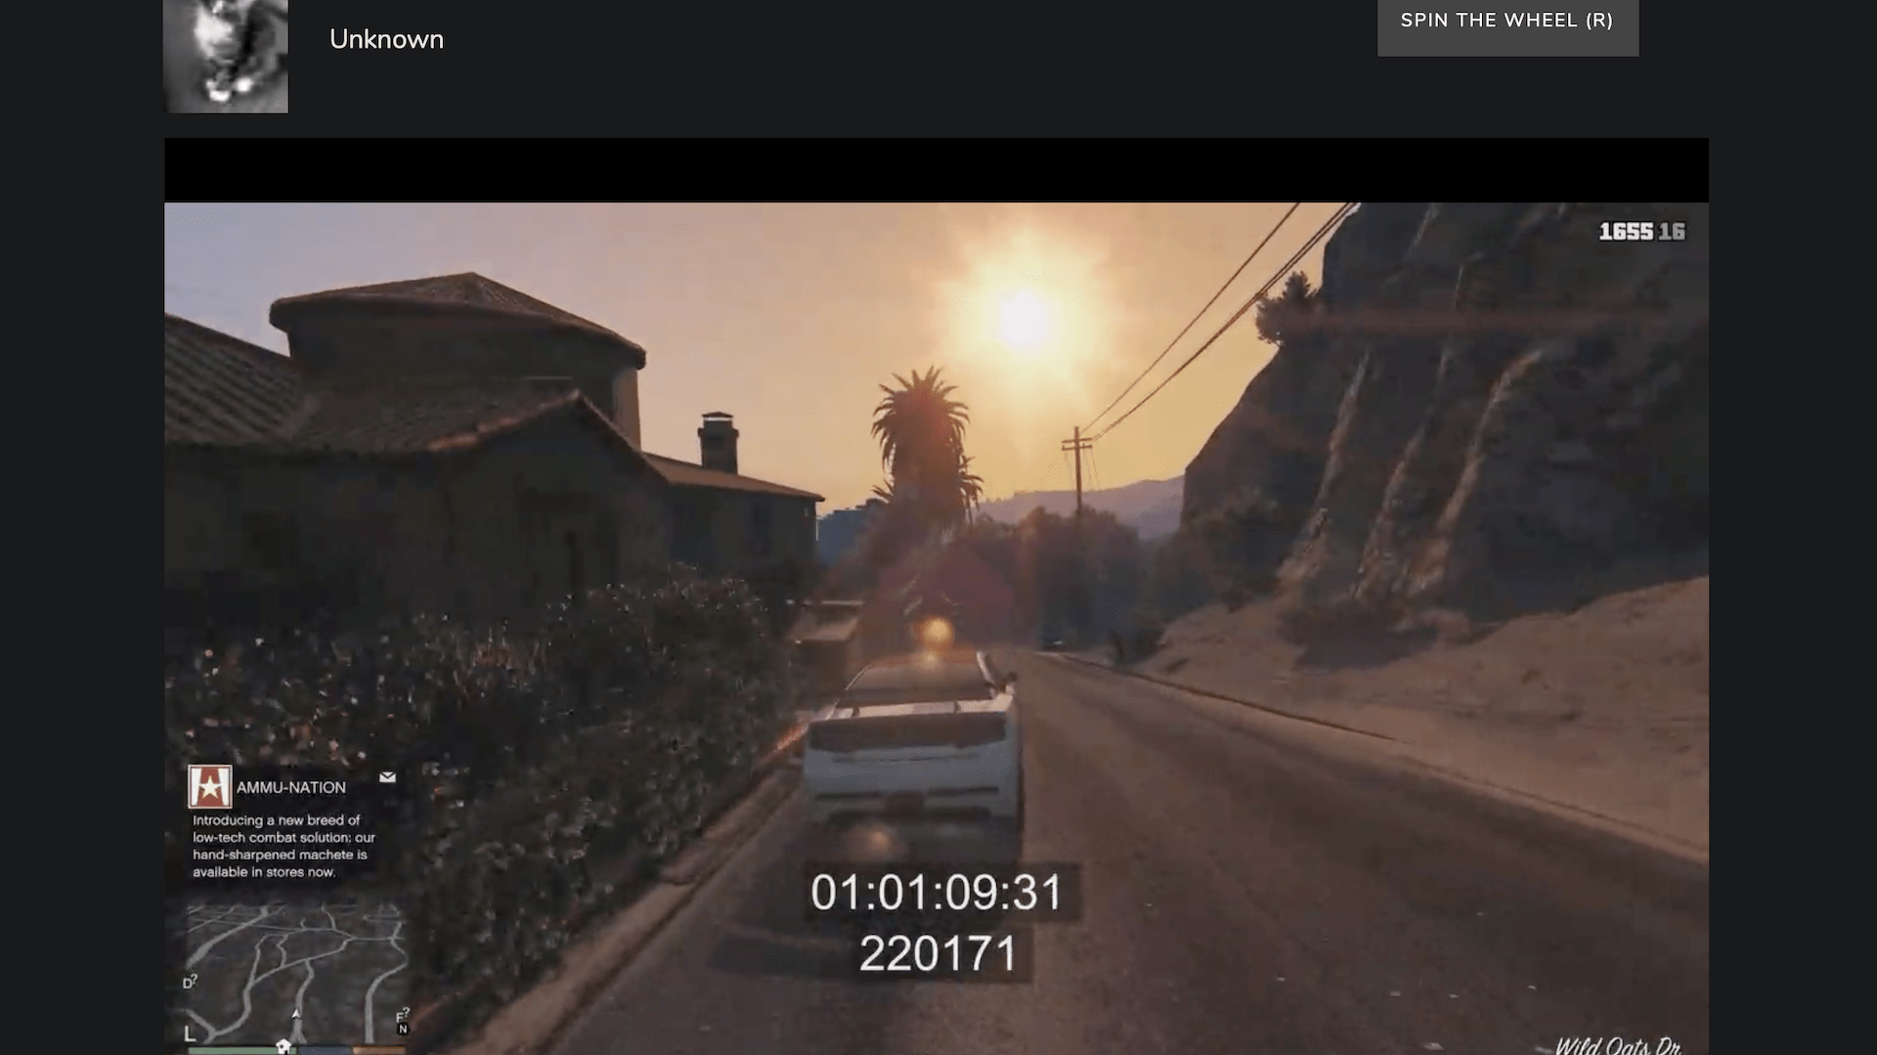Click the player arrow marker on minimap
The height and width of the screenshot is (1055, 1877).
pyautogui.click(x=295, y=1015)
